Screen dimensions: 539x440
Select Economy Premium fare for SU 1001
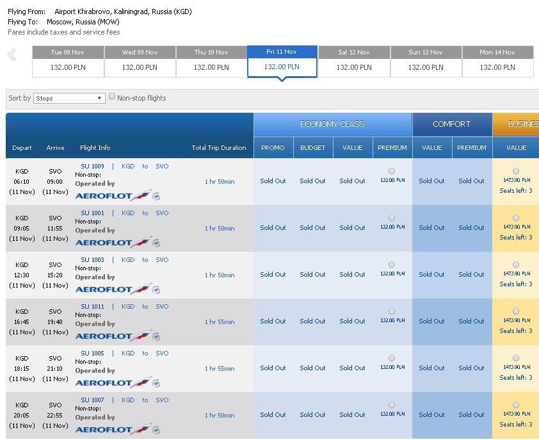point(392,218)
